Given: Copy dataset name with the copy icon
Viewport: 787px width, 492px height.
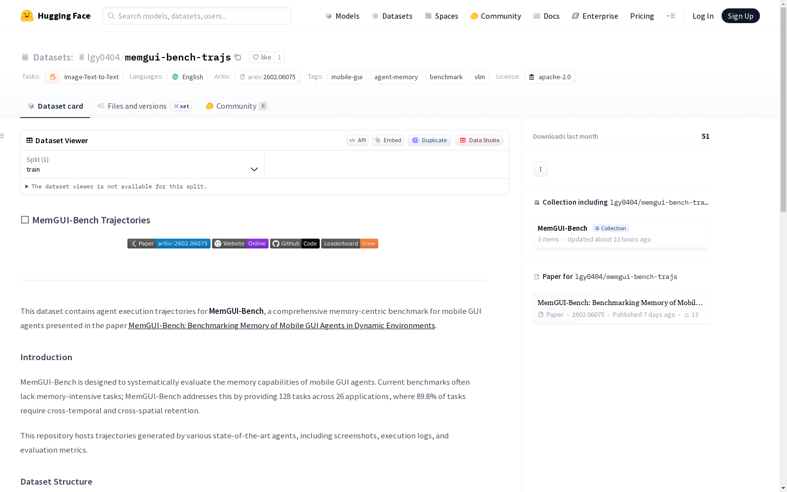Looking at the screenshot, I should tap(238, 57).
